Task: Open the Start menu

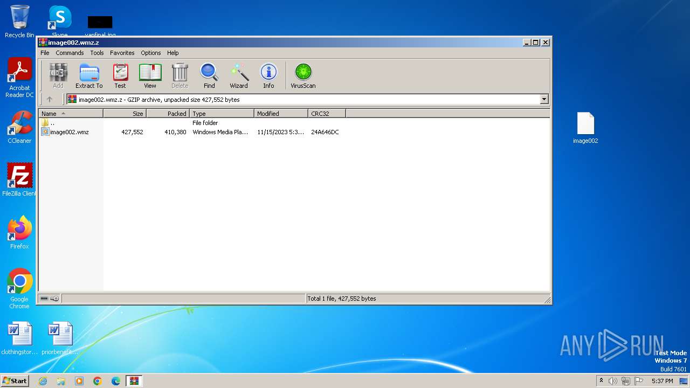Action: coord(15,380)
